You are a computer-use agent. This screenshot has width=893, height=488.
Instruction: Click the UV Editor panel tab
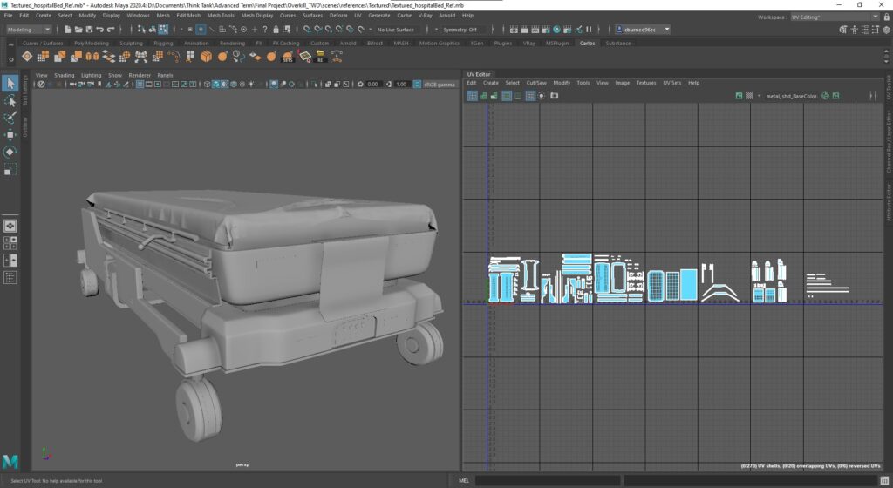[x=479, y=74]
